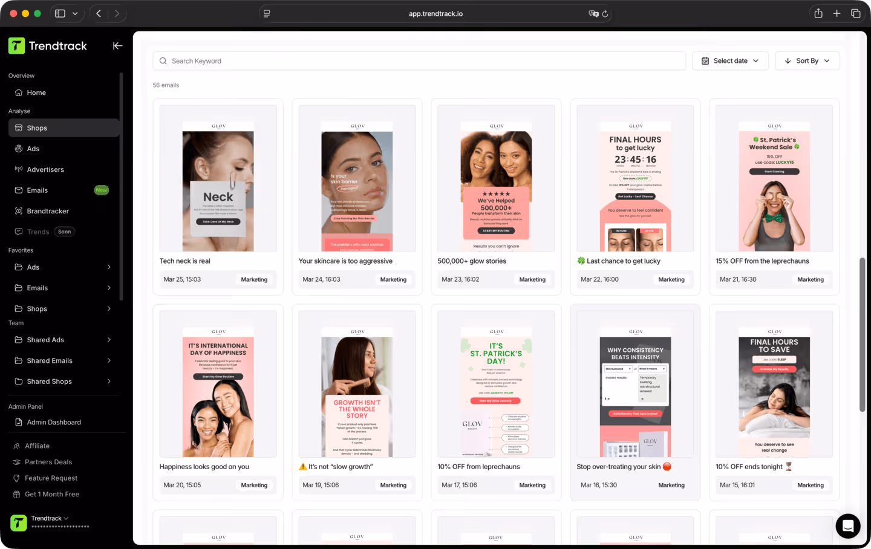This screenshot has width=871, height=549.
Task: Click Marketing tag on Mar 25 email
Action: 254,279
